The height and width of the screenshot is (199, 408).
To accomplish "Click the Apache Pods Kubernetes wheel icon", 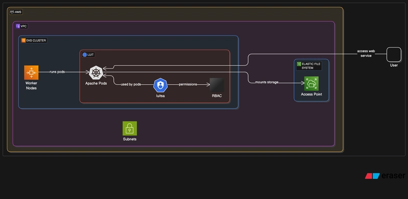I will (96, 72).
